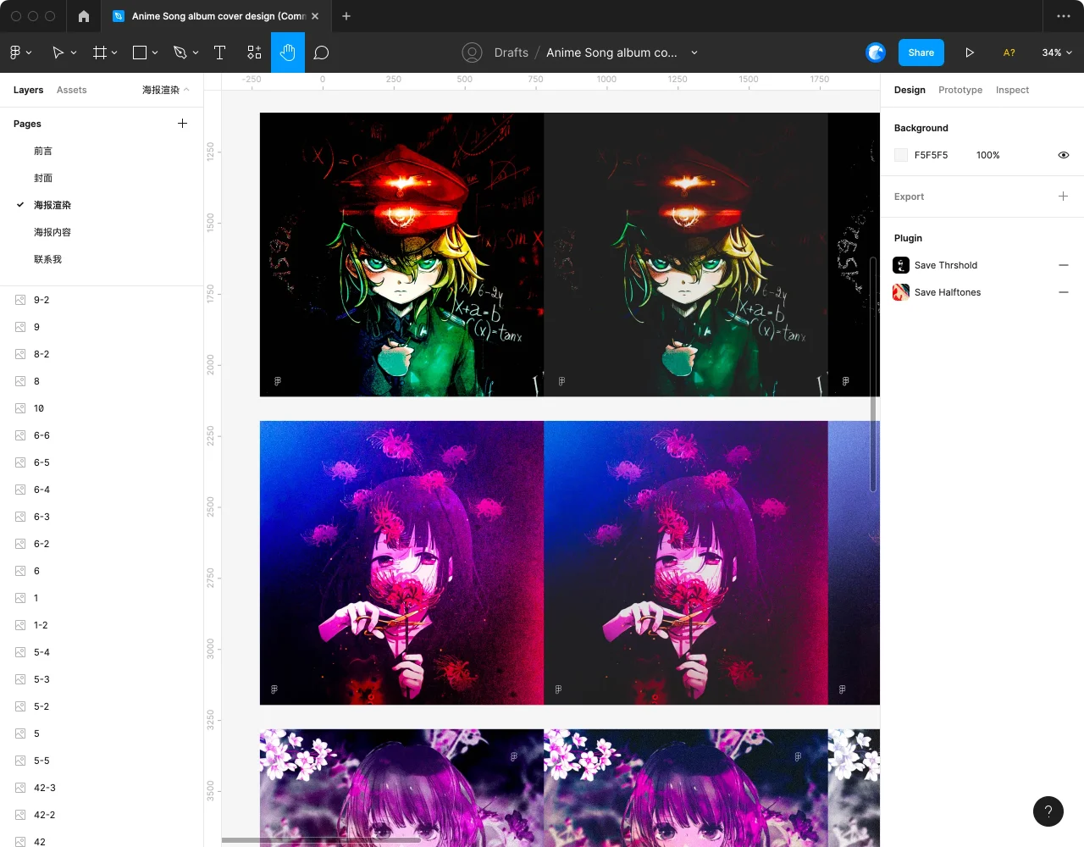Open the 34% zoom dropdown

[1056, 53]
